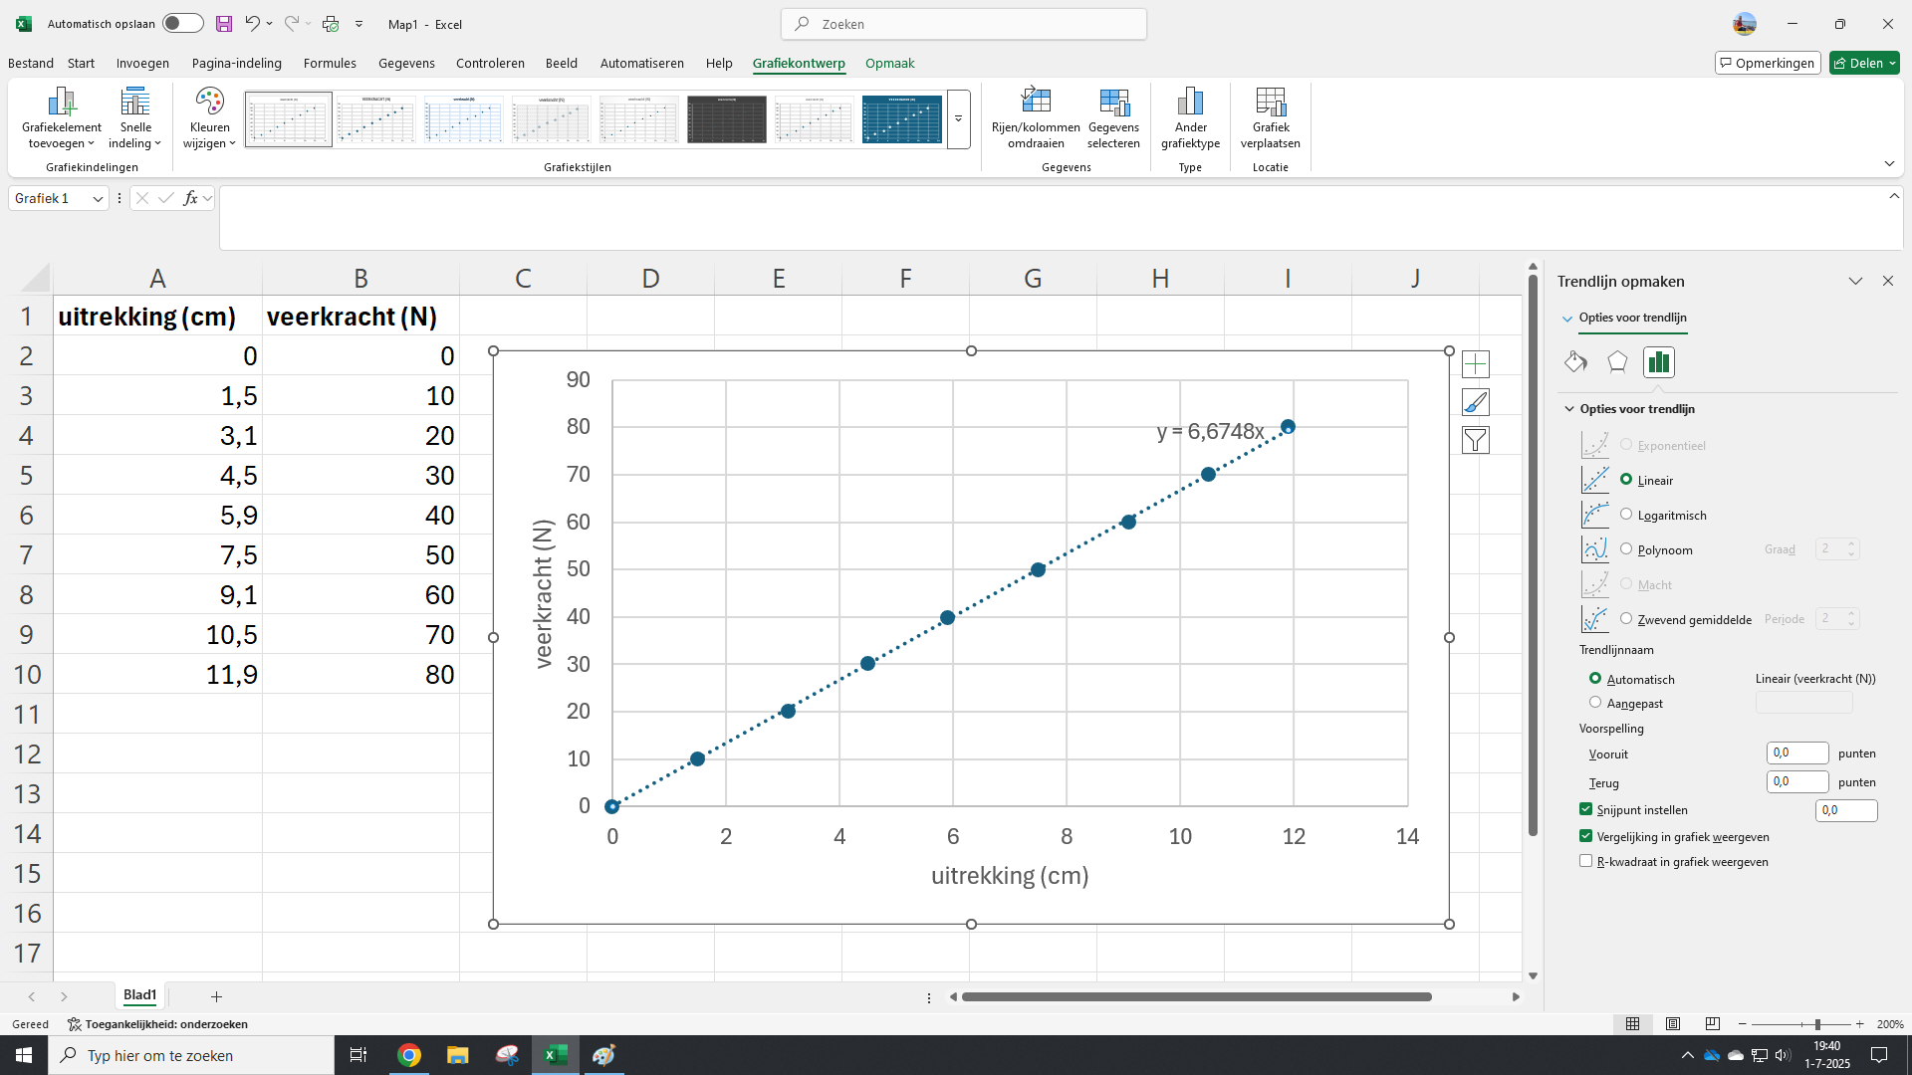Click the Grafiekelement toevoegen icon
The height and width of the screenshot is (1075, 1912).
point(62,102)
